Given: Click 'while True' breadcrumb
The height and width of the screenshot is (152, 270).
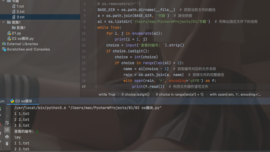Looking at the screenshot, I should tap(107, 95).
